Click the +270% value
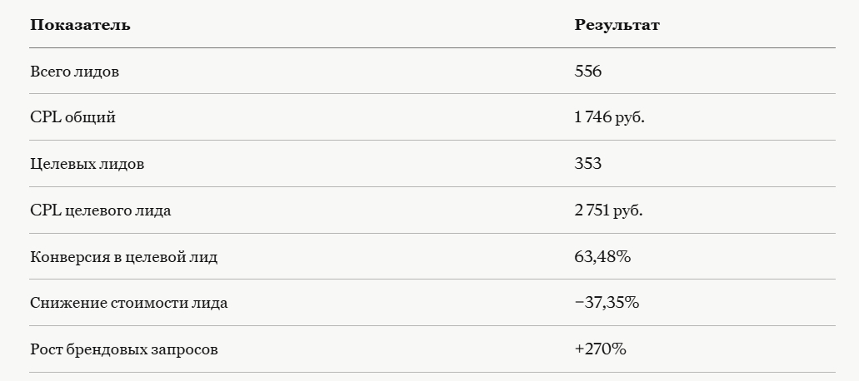859x381 pixels. pyautogui.click(x=600, y=349)
